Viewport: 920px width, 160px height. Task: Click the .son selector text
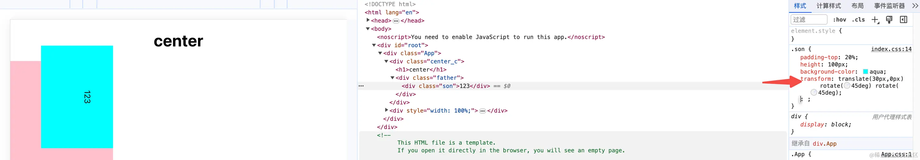(797, 49)
